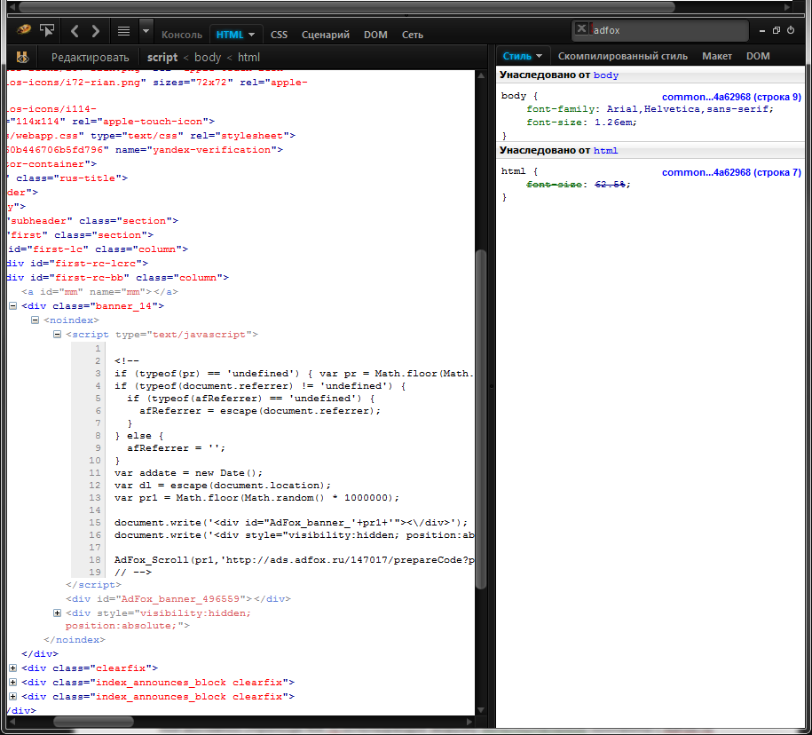Image resolution: width=812 pixels, height=735 pixels.
Task: Open the command line lines icon
Action: 124,31
